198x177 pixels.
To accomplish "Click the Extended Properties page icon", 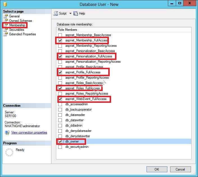I will coord(6,34).
